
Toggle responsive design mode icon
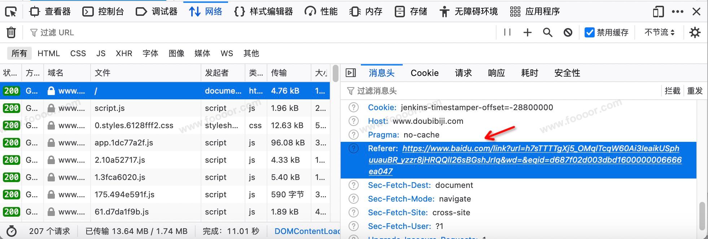(x=658, y=12)
